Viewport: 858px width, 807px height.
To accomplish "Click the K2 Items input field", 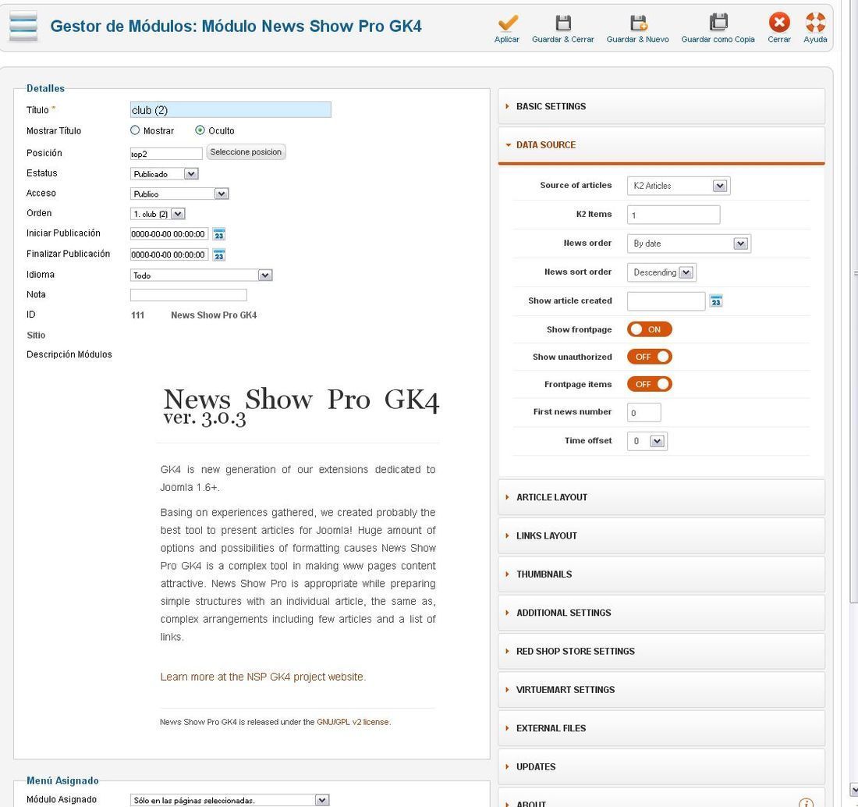I will point(674,215).
